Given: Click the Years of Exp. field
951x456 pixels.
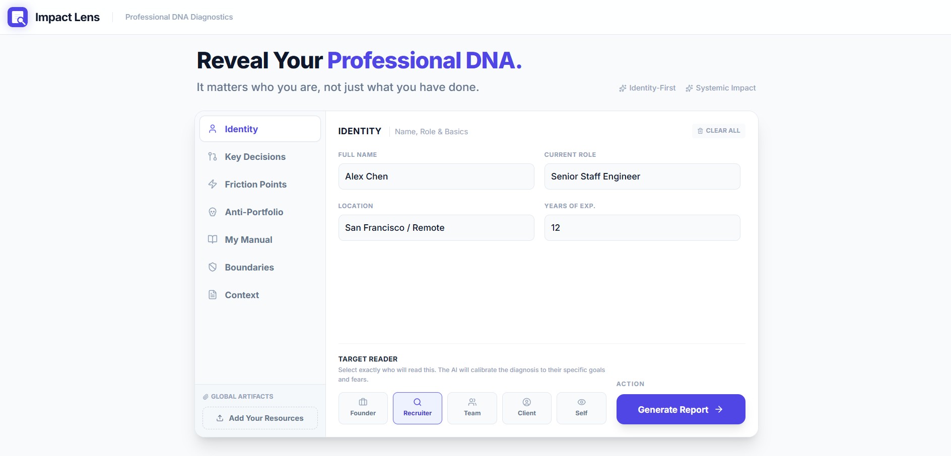Looking at the screenshot, I should (x=642, y=228).
